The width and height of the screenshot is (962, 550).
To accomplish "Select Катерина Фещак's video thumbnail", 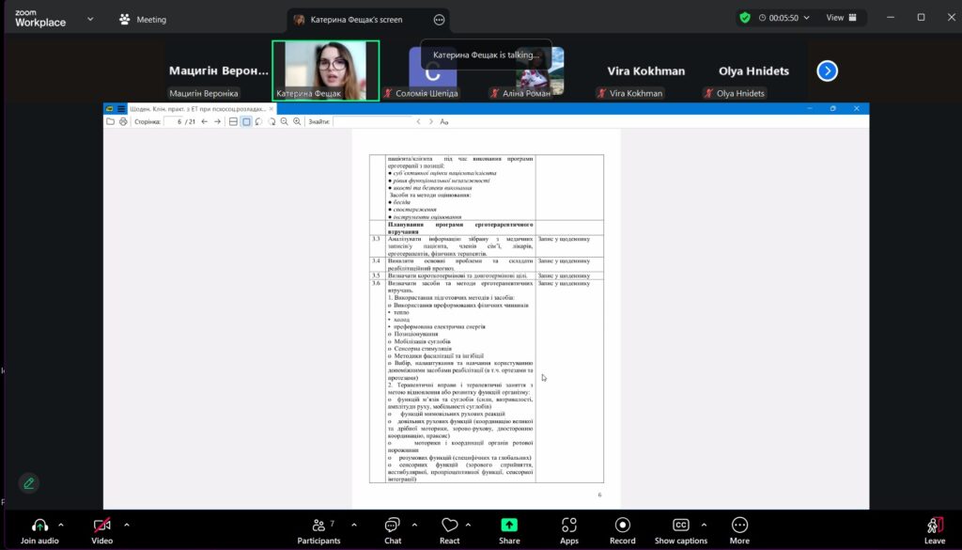I will pyautogui.click(x=325, y=71).
